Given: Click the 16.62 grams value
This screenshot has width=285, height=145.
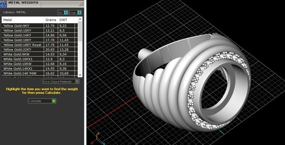Looking at the screenshot, I should tap(49, 73).
